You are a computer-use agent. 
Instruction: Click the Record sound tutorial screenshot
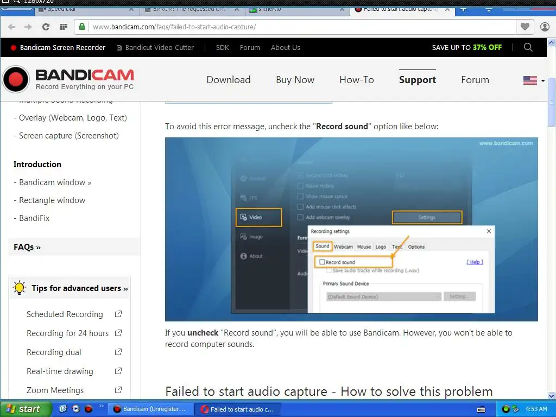click(x=351, y=229)
